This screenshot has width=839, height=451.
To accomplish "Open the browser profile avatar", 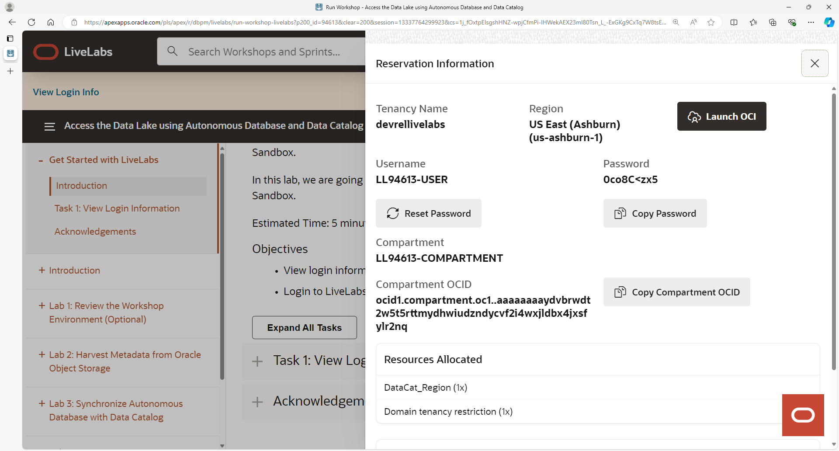I will (10, 7).
